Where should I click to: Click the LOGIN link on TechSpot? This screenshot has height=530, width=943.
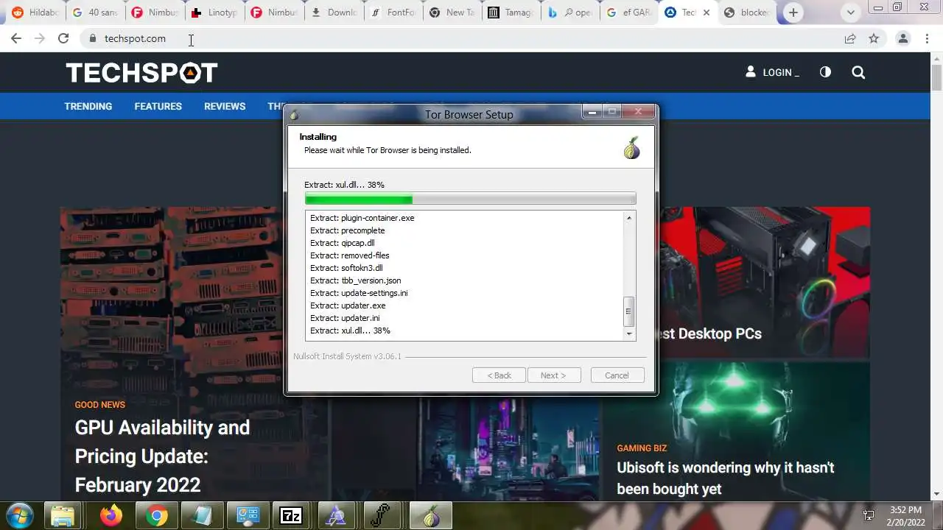[773, 72]
